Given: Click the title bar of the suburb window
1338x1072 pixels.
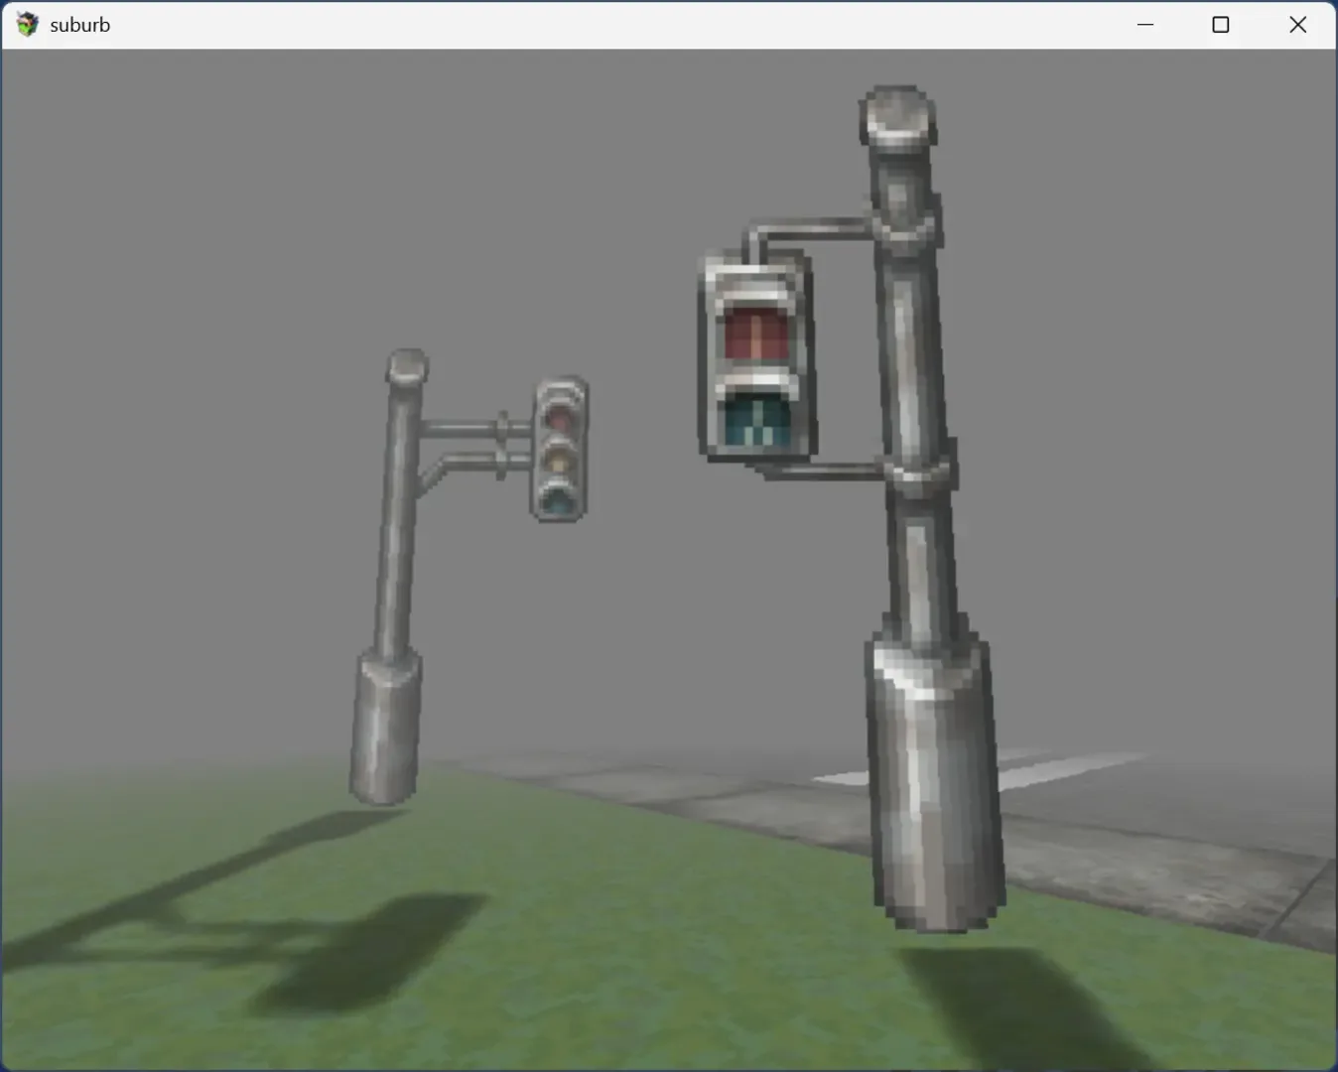Looking at the screenshot, I should (596, 24).
